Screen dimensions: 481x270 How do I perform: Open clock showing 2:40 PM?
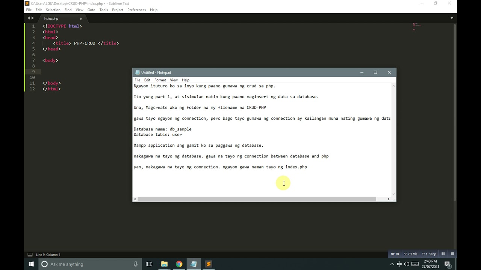(x=431, y=264)
